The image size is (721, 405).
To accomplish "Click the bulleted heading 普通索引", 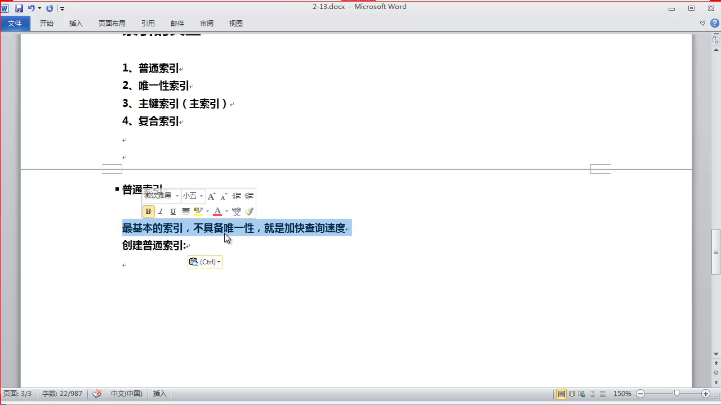I will tap(142, 190).
